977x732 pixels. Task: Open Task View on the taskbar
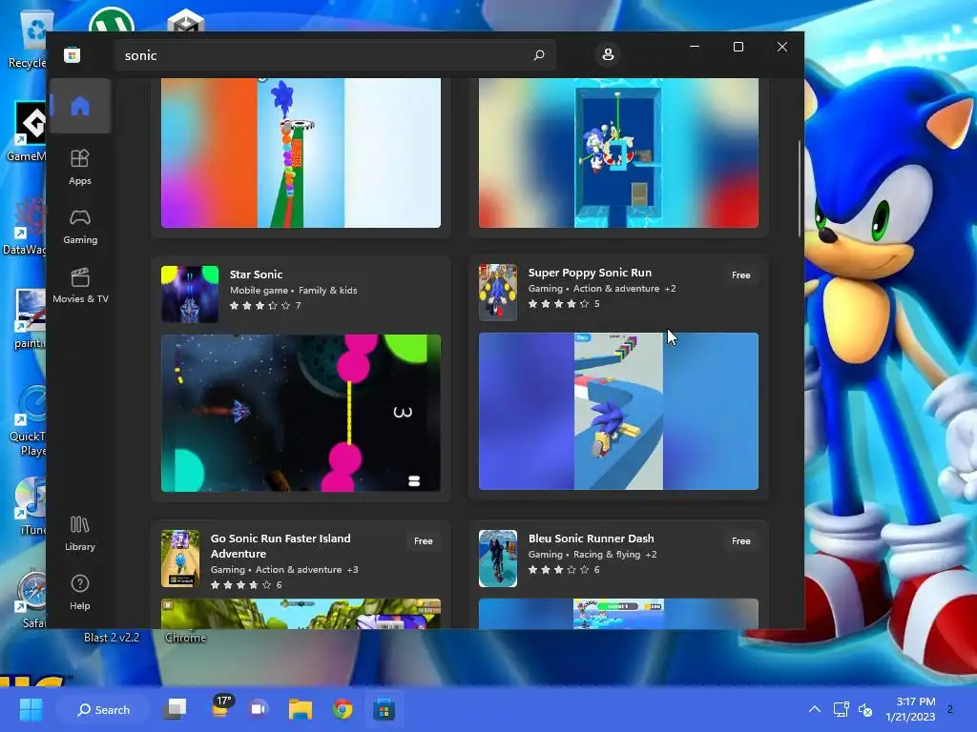click(x=176, y=709)
